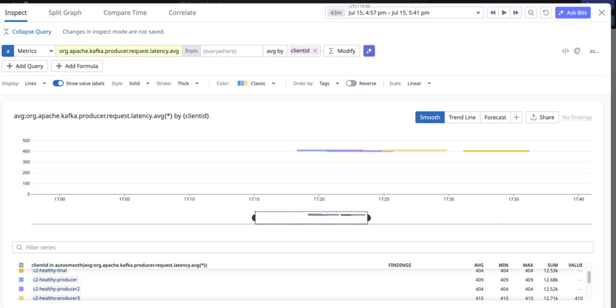Toggle Show value labels switch
The width and height of the screenshot is (616, 308).
[x=58, y=83]
